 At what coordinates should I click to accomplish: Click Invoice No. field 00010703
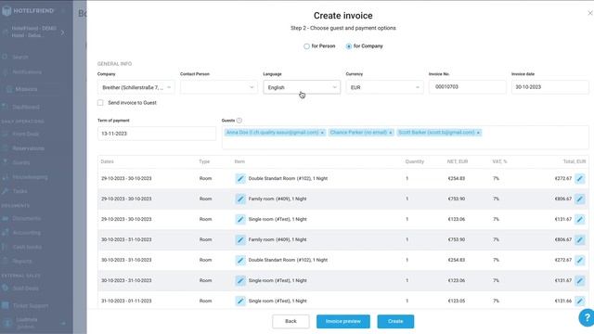coord(468,87)
